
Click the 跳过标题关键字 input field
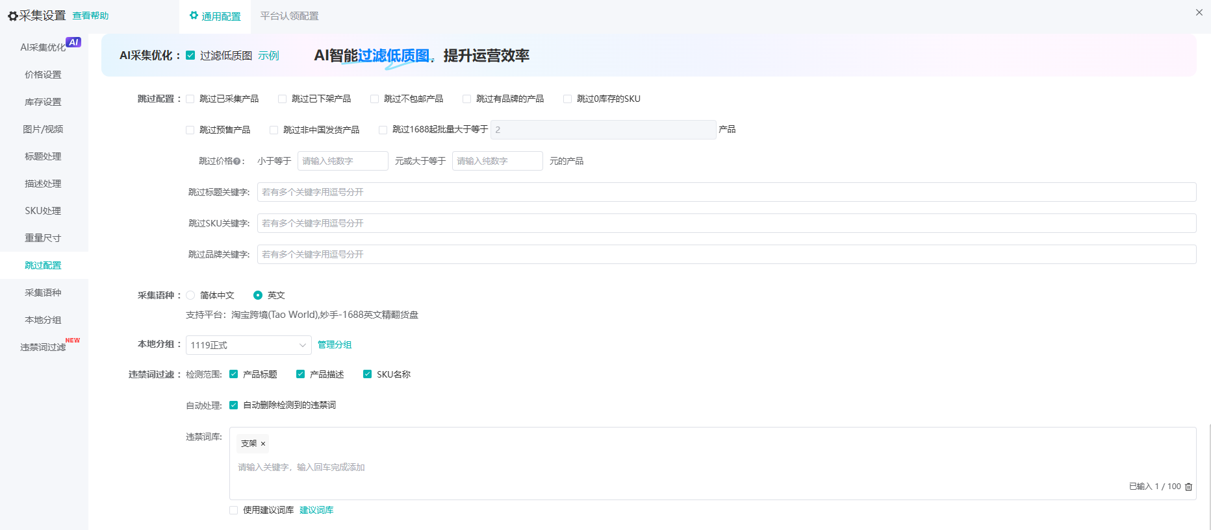click(727, 192)
